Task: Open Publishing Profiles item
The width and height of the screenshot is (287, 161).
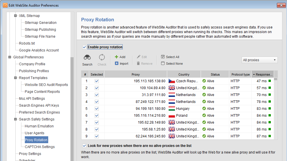Action: click(34, 71)
